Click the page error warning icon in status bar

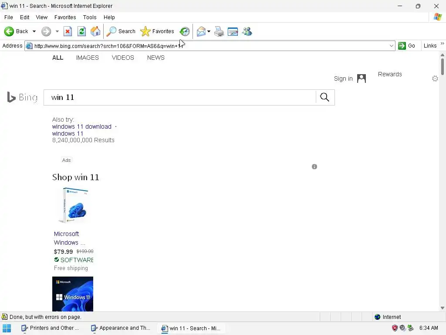point(4,317)
